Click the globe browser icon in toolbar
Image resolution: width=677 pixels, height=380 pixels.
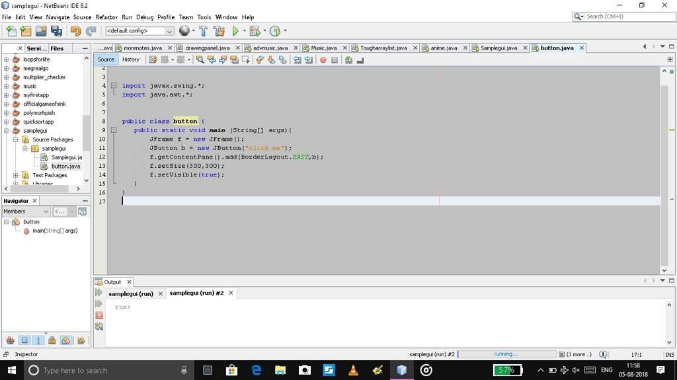pyautogui.click(x=184, y=31)
